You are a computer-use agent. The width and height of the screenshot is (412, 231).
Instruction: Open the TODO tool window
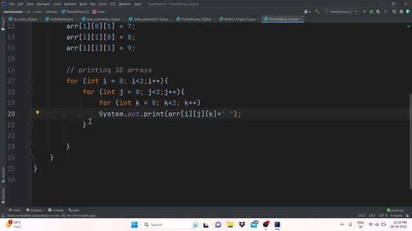14,210
